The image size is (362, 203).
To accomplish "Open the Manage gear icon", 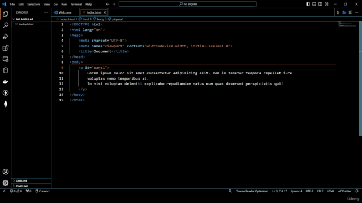I will [x=6, y=183].
